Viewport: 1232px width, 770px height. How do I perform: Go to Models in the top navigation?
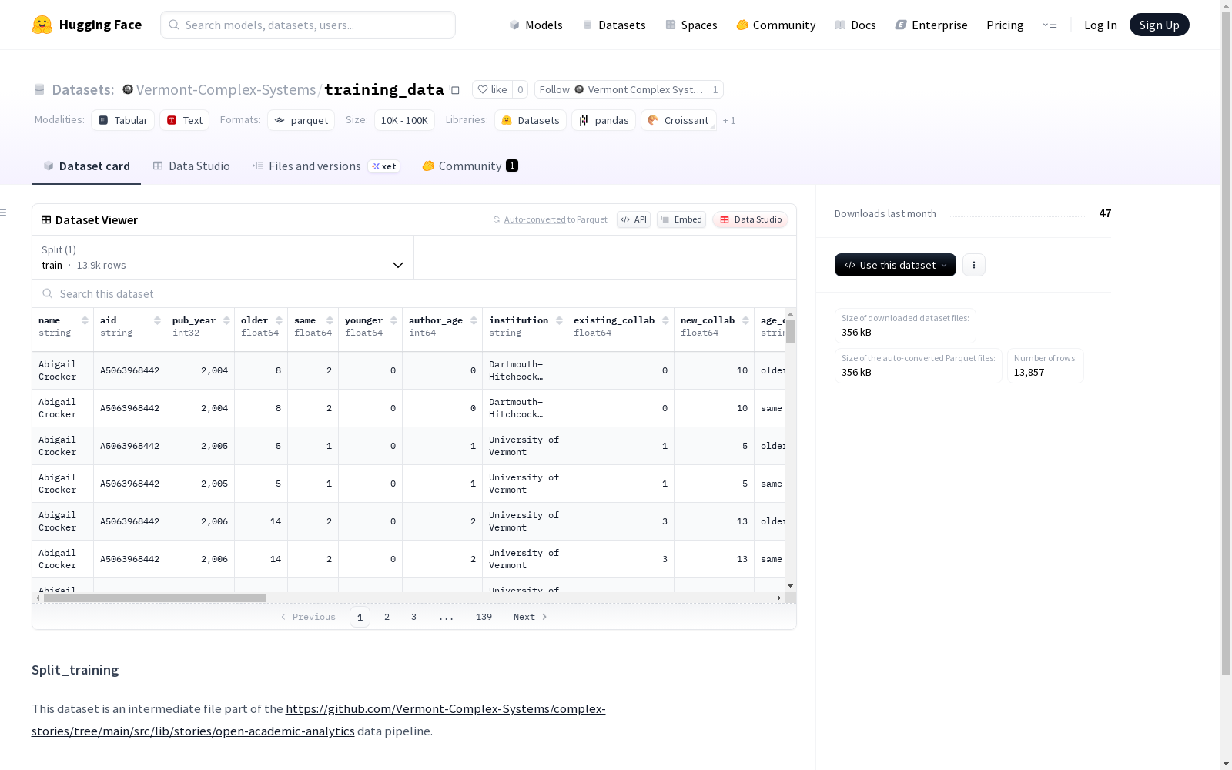[536, 25]
